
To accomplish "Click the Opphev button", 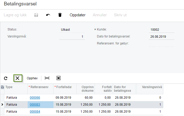I will pos(32,78).
